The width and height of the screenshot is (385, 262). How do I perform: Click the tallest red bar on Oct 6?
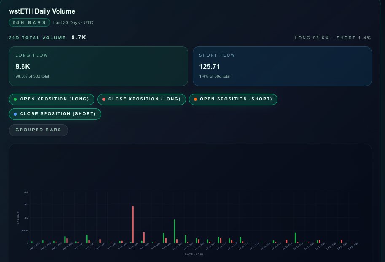click(133, 225)
